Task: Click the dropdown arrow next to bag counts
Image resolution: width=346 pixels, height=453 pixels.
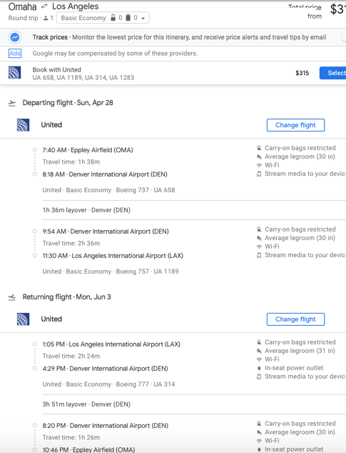Action: point(143,18)
